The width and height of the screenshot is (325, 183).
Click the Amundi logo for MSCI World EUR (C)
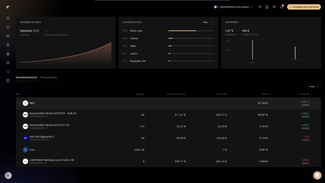pos(25,114)
